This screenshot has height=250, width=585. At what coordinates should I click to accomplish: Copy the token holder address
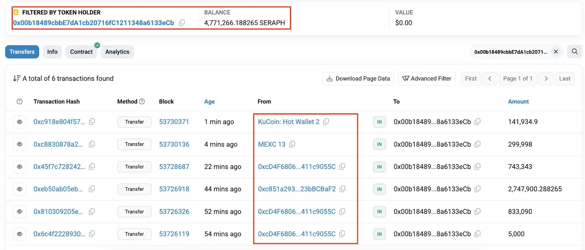[182, 23]
